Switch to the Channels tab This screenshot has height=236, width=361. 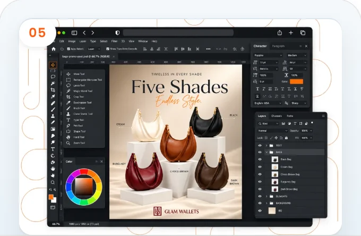276,116
